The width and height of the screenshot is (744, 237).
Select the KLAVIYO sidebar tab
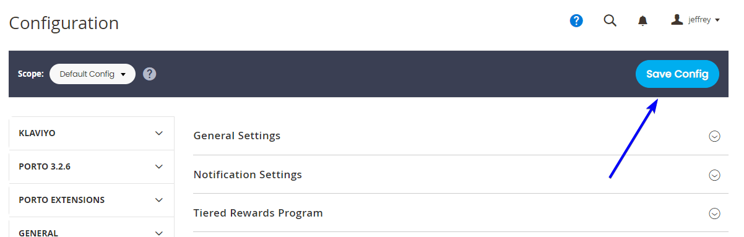point(92,133)
